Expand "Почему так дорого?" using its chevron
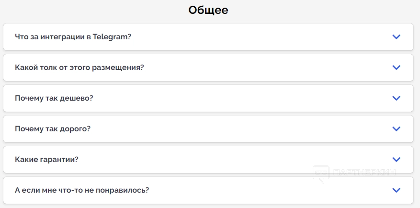 [x=396, y=129]
